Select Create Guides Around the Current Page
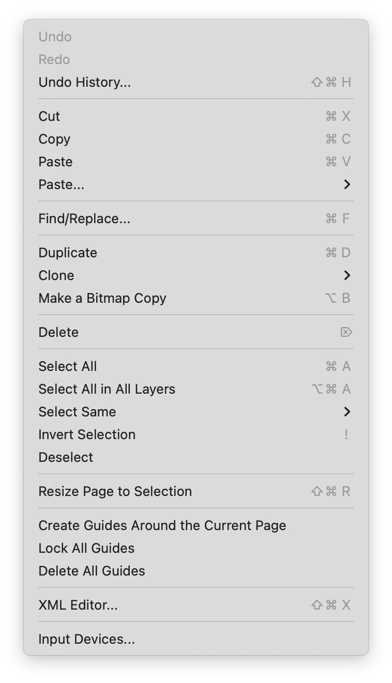The height and width of the screenshot is (683, 392). [196, 525]
